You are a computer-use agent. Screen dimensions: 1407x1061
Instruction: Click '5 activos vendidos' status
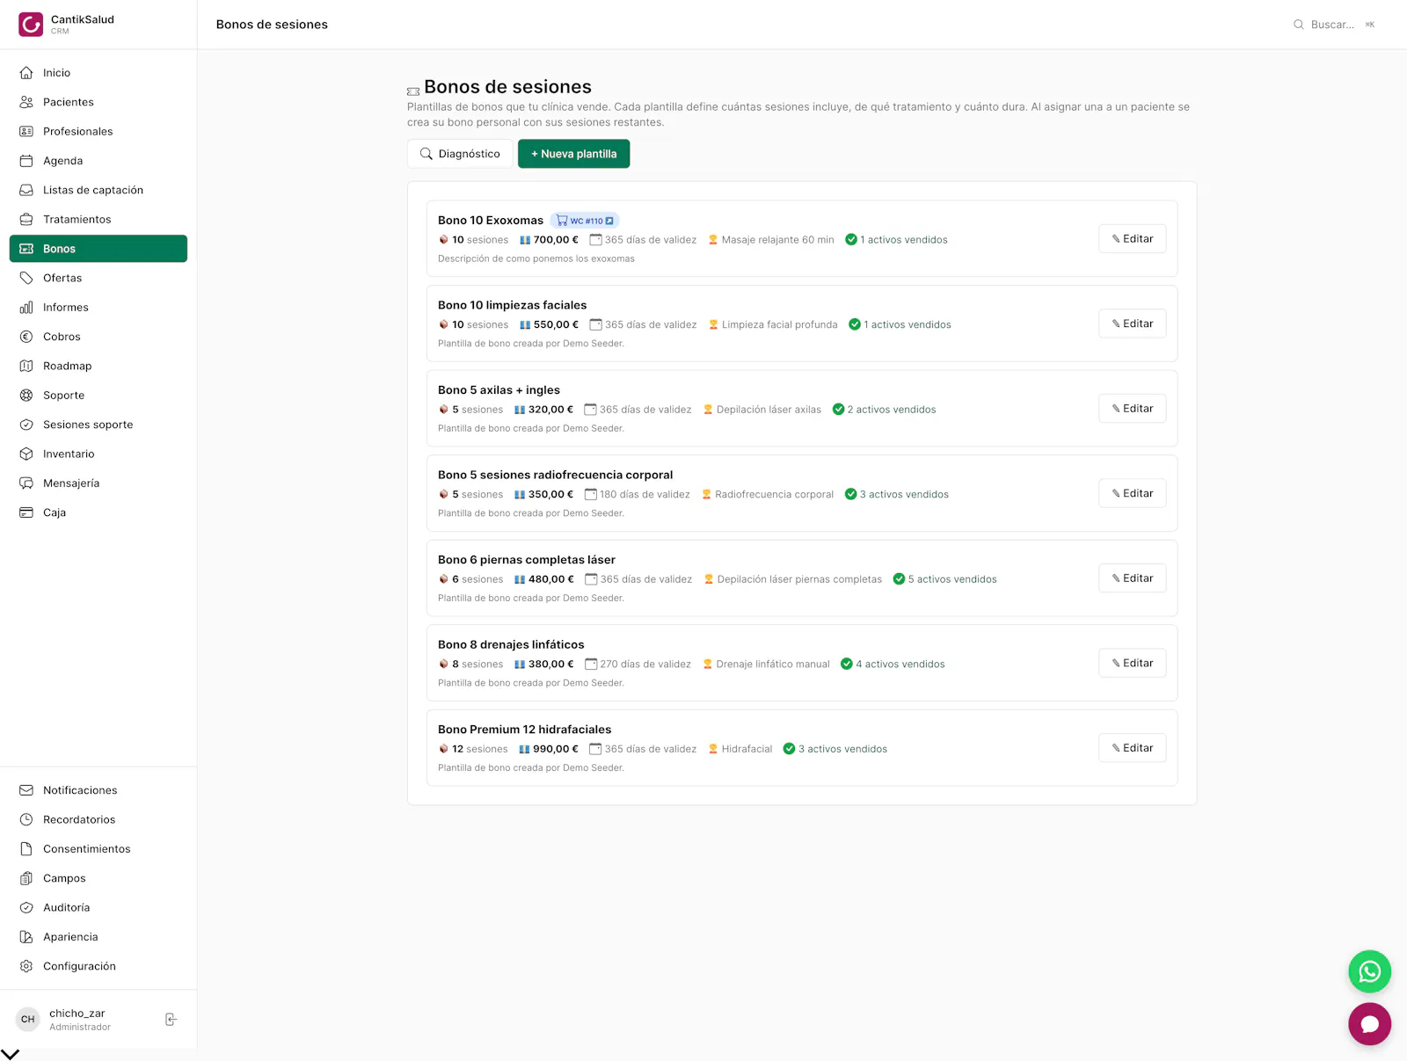tap(952, 579)
